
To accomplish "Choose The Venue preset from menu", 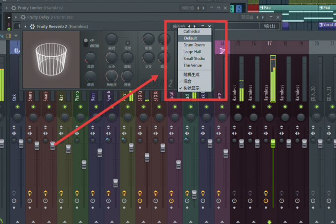I will pos(195,65).
